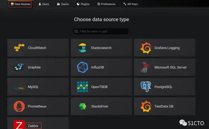Choose Zabbix data source label

pyautogui.click(x=33, y=126)
